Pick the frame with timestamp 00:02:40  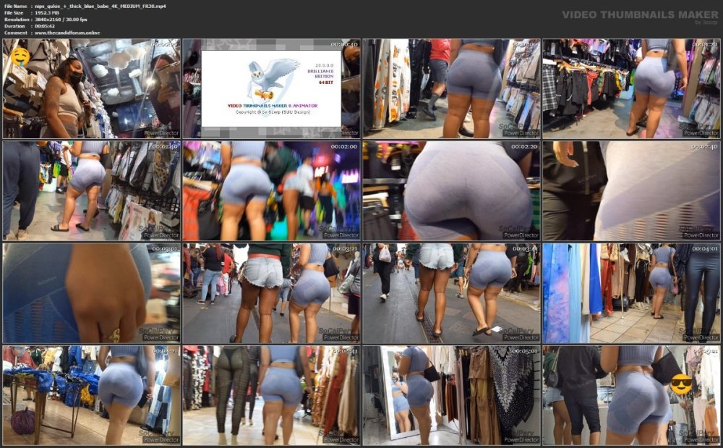tap(631, 190)
